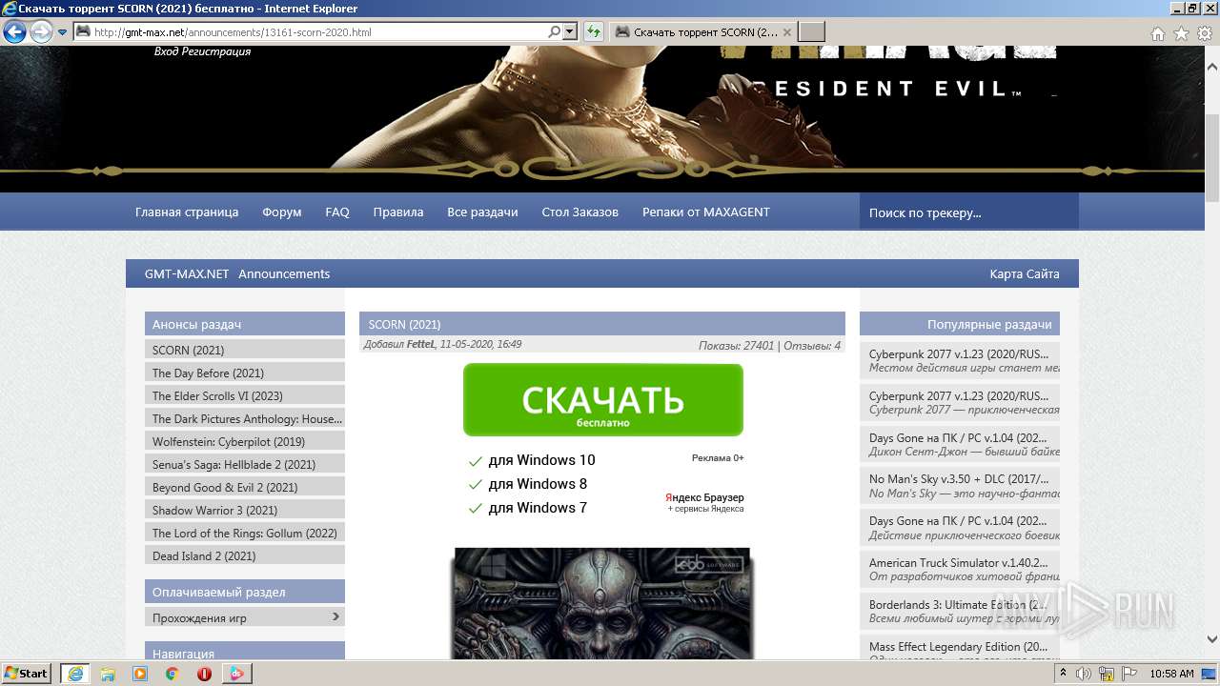Open the Правила menu item

[x=398, y=212]
